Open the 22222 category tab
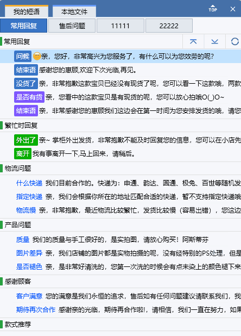The height and width of the screenshot is (336, 241). pyautogui.click(x=169, y=26)
